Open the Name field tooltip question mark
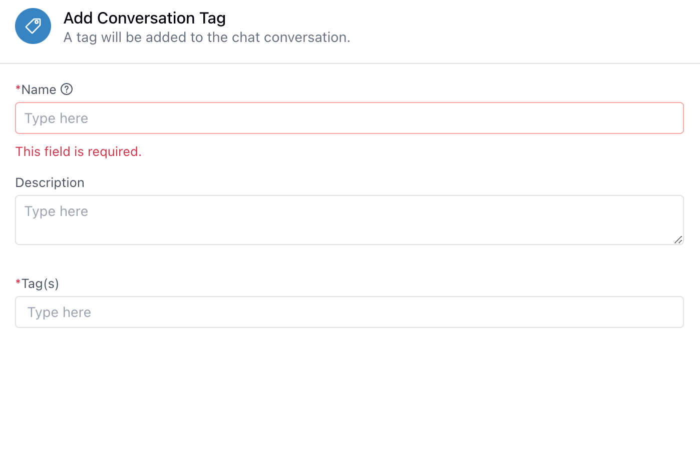This screenshot has height=460, width=700. (x=67, y=89)
